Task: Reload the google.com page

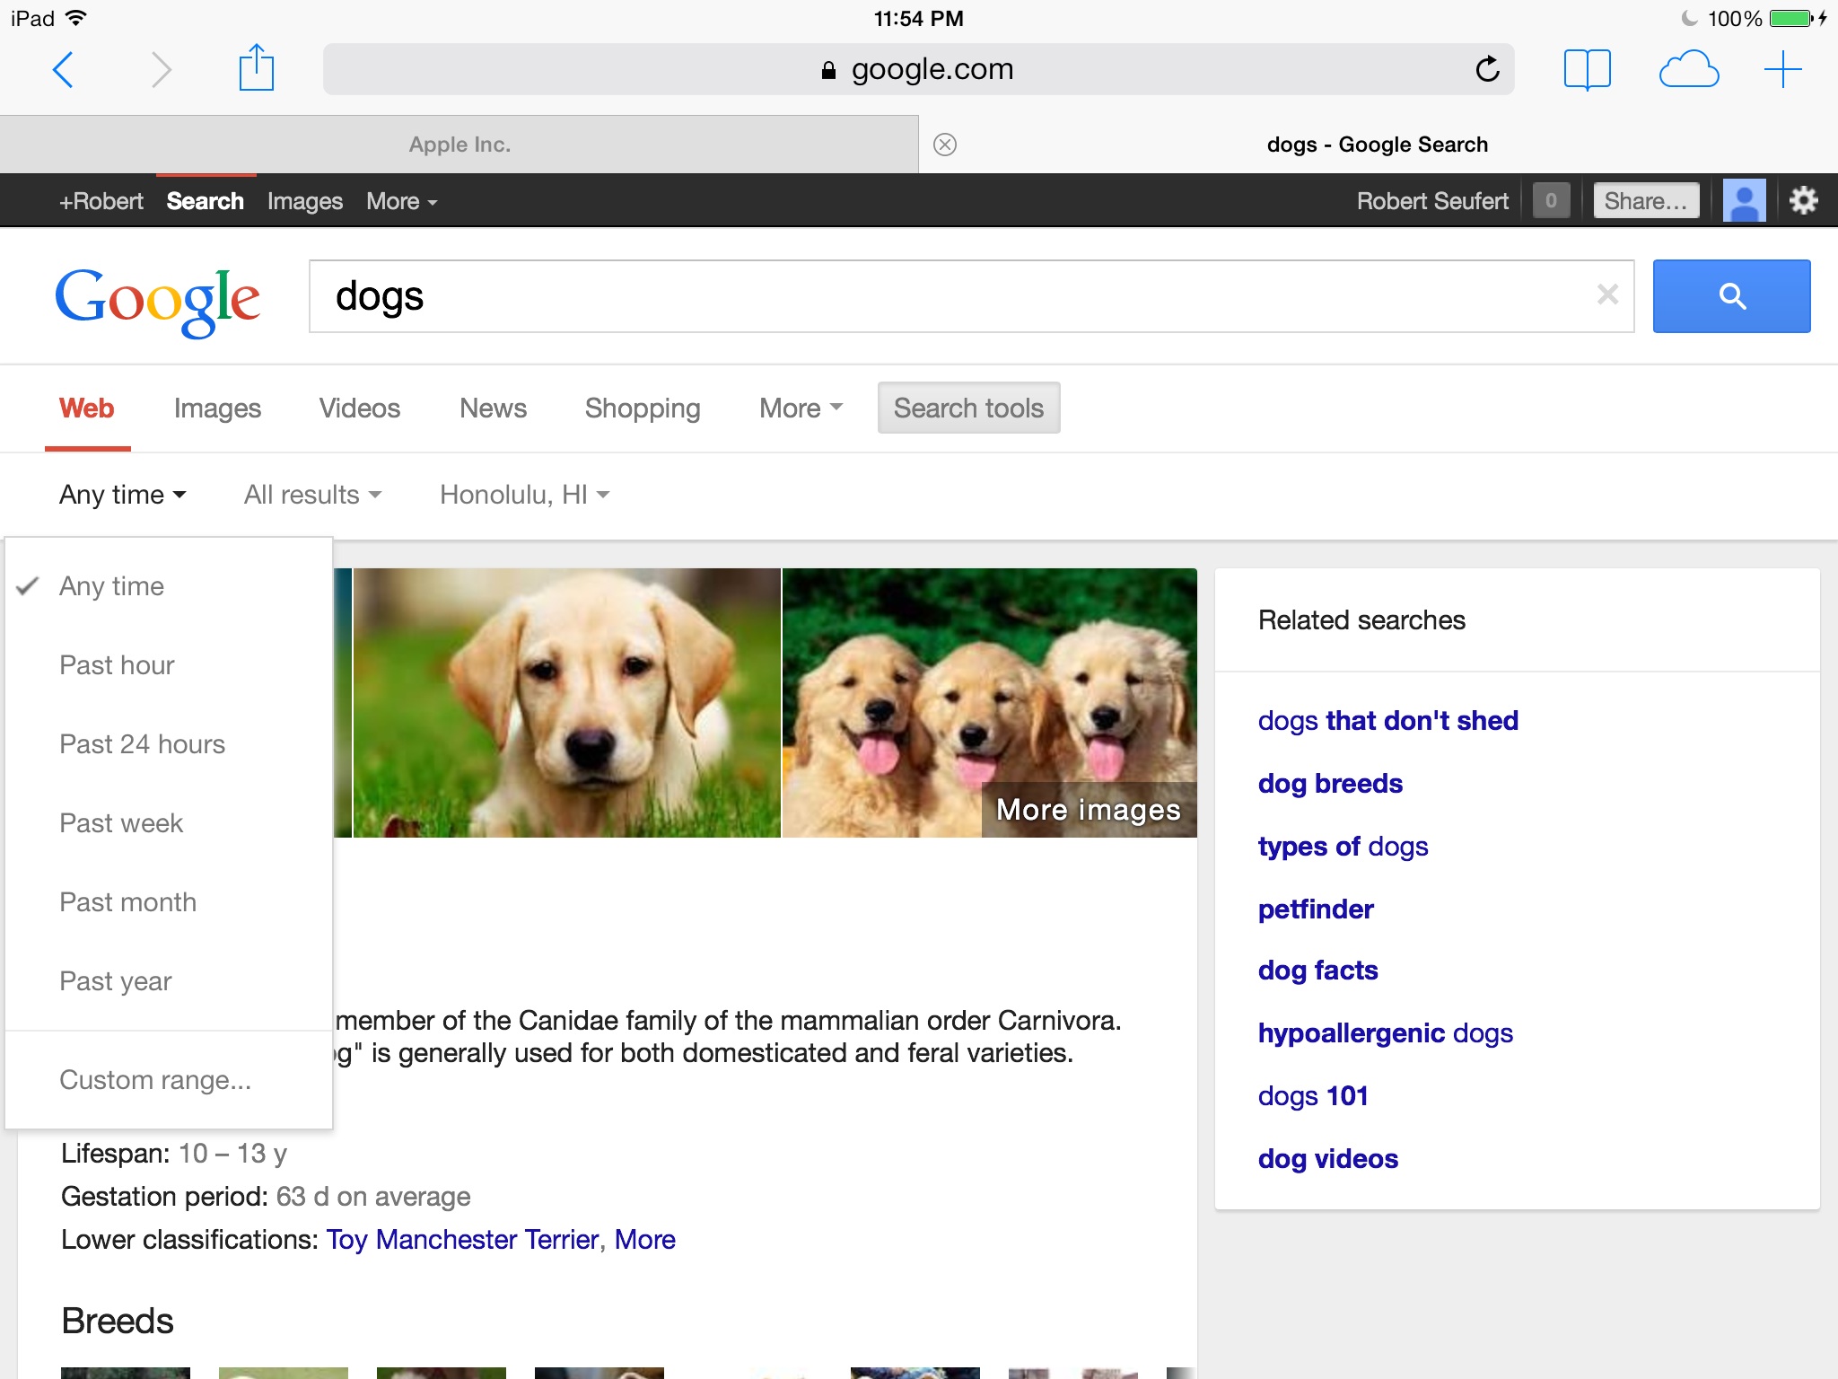Action: (1487, 69)
